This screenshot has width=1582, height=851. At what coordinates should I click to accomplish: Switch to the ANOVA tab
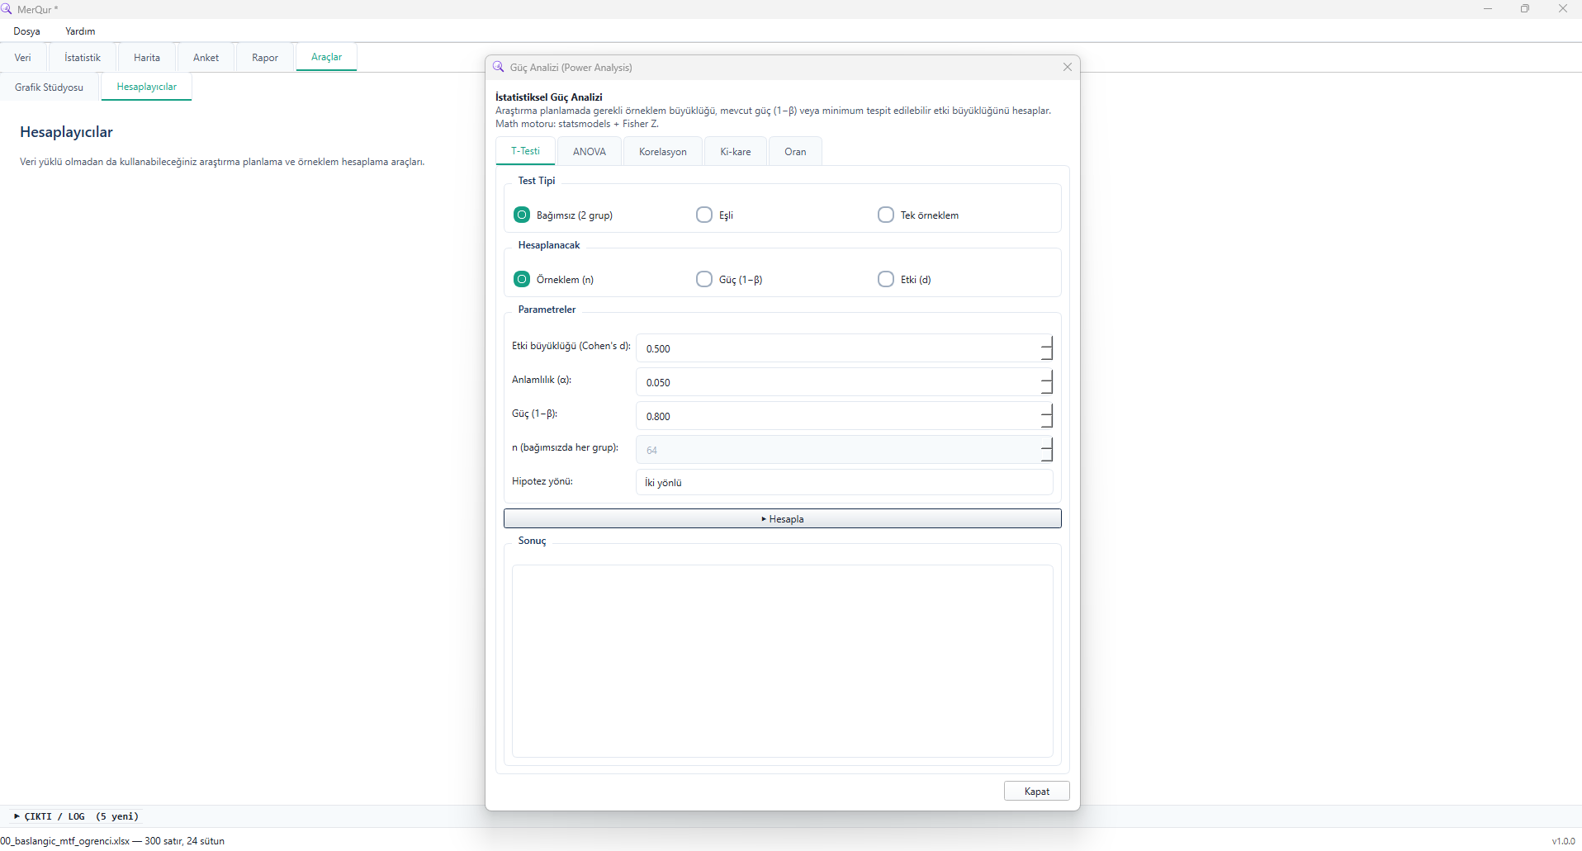tap(590, 151)
